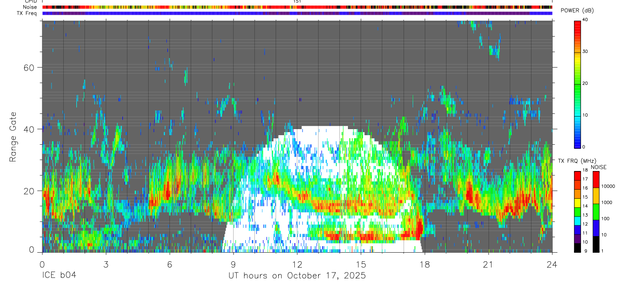Click the TX Freq strip along the top

297,14
